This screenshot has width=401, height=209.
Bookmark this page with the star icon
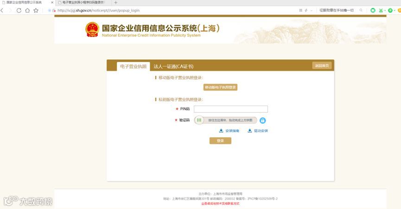36,11
